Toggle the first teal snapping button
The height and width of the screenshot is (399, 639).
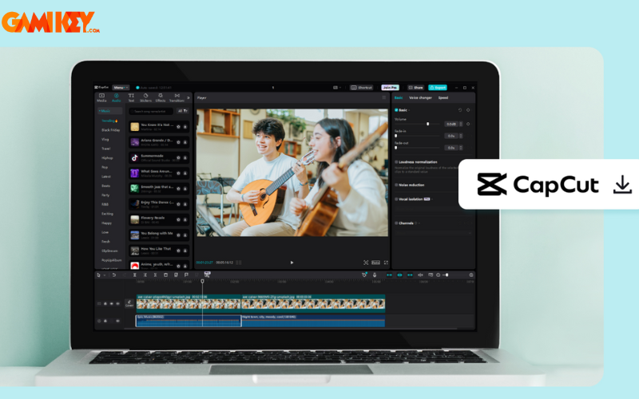point(389,275)
